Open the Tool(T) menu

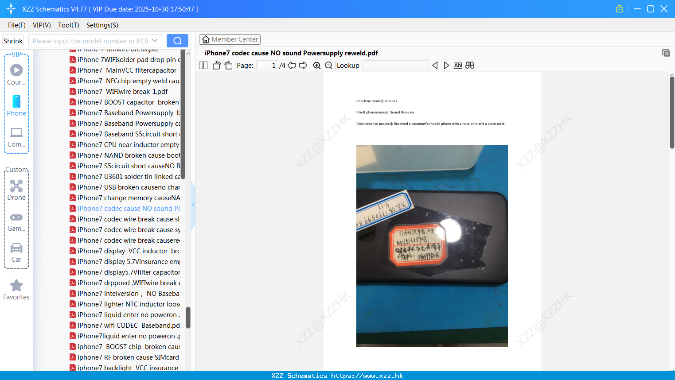(x=69, y=25)
